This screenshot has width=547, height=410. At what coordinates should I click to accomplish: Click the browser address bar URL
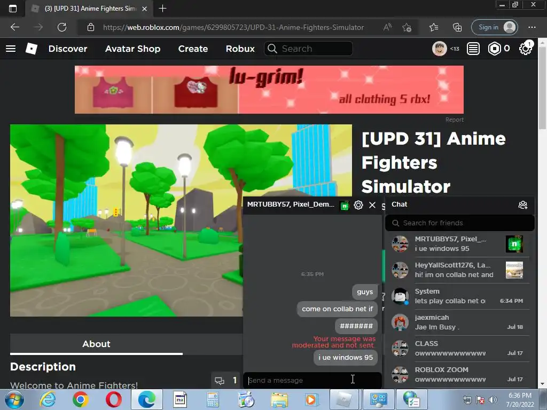233,27
